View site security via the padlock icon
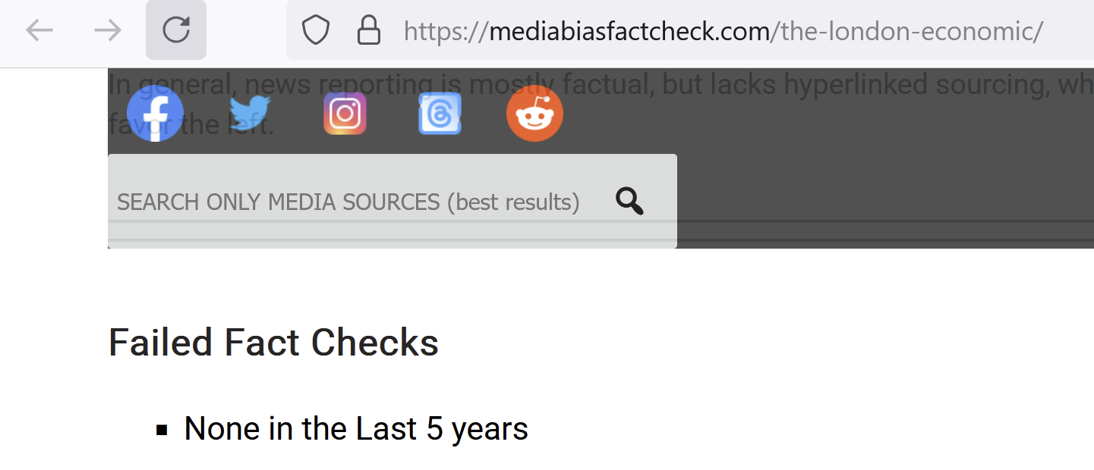1094x470 pixels. tap(369, 30)
